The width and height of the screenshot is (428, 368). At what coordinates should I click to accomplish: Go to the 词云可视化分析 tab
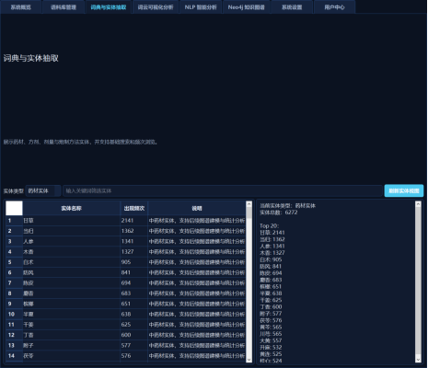pos(156,7)
